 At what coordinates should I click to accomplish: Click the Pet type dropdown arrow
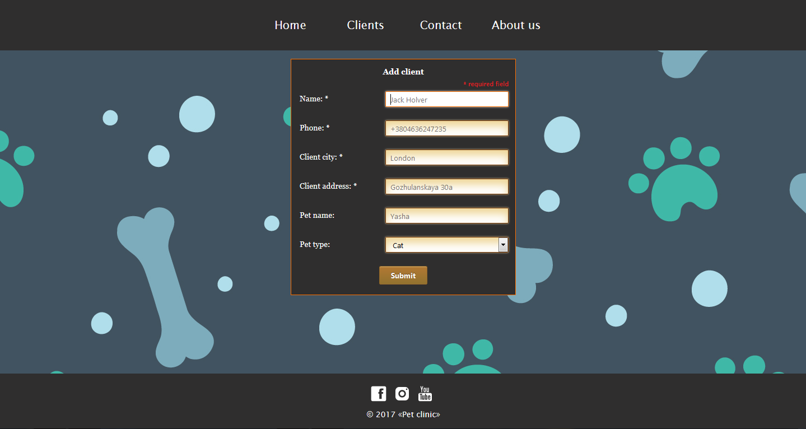[x=503, y=244]
